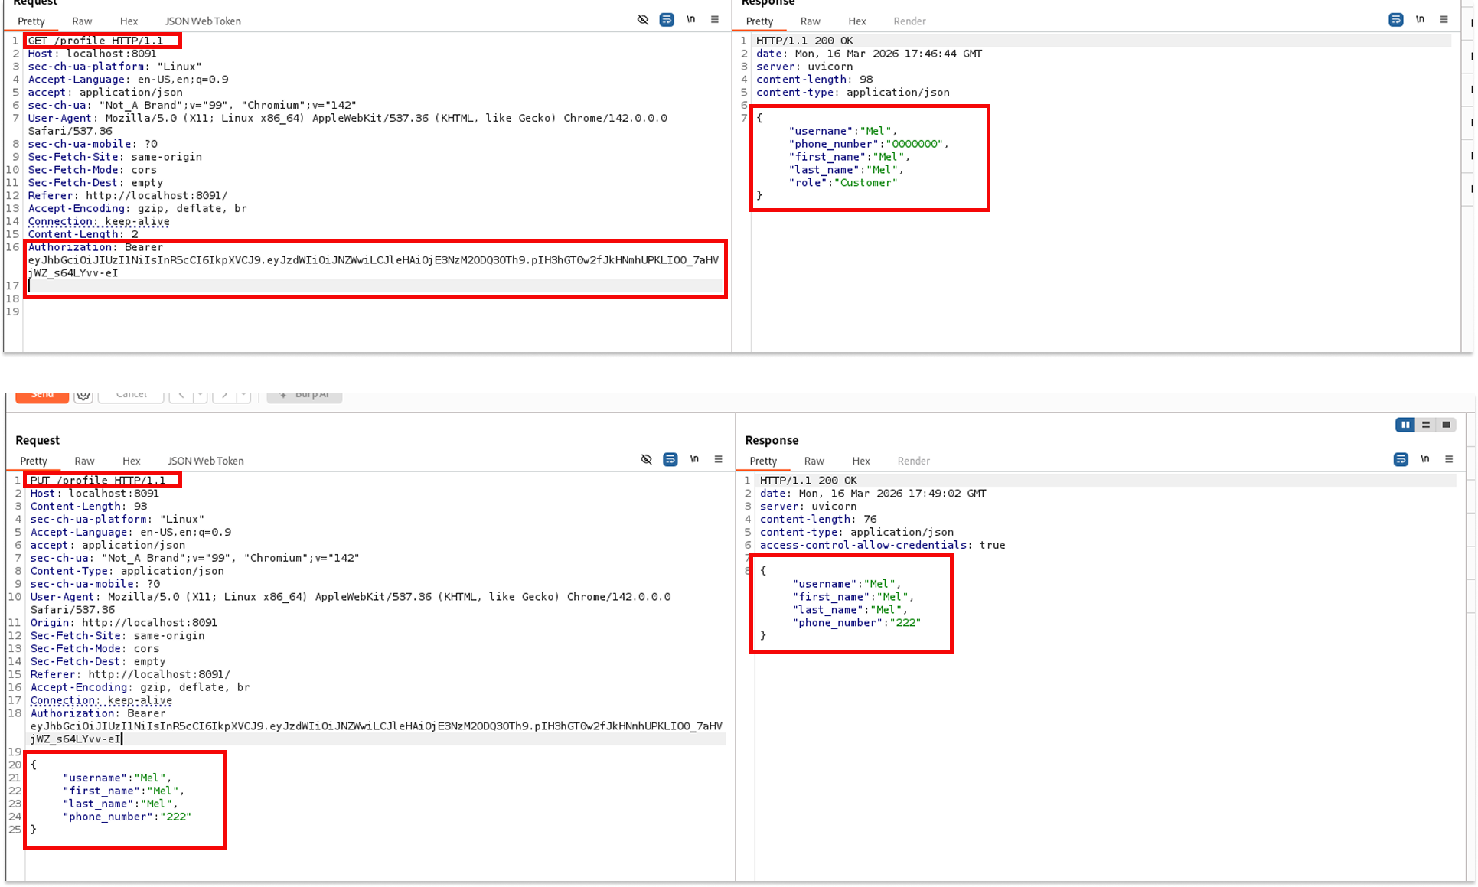Open hamburger options menu in top Request
1478x887 pixels.
[x=715, y=20]
